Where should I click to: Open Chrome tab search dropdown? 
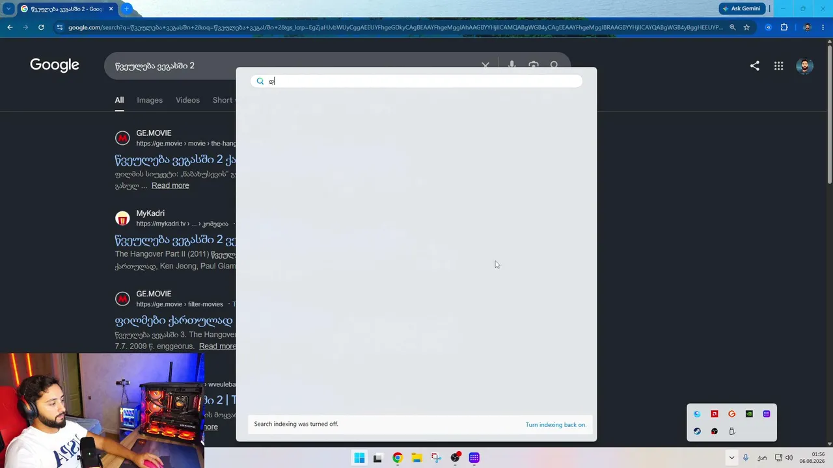point(8,9)
